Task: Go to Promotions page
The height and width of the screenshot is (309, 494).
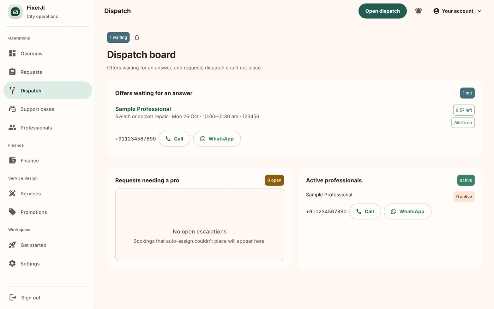Action: (x=48, y=212)
